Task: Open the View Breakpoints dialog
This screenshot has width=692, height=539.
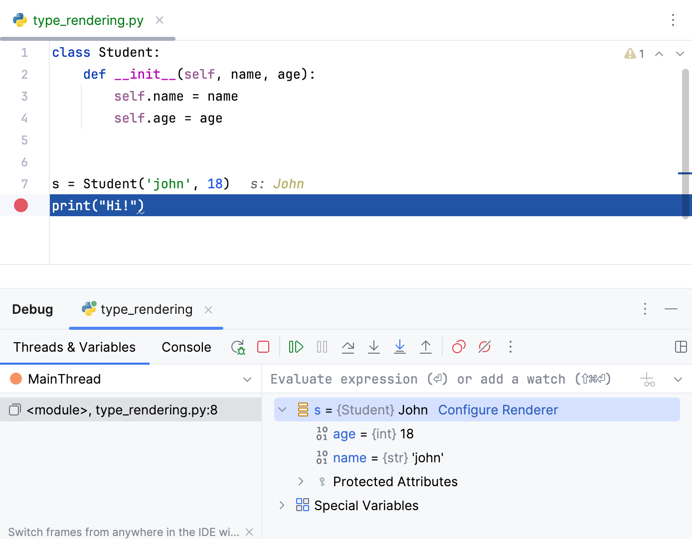Action: [x=458, y=347]
